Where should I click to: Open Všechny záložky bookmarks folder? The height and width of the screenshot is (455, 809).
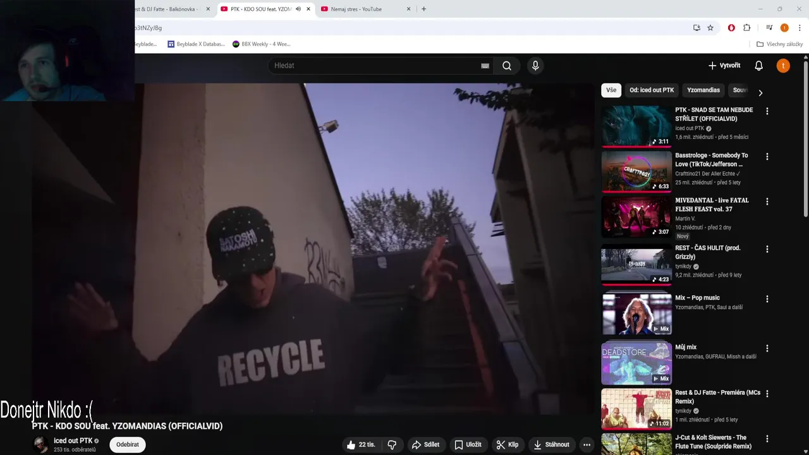[x=779, y=44]
